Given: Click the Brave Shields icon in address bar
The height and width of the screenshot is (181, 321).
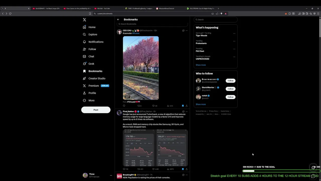Looking at the screenshot, I should point(221,14).
